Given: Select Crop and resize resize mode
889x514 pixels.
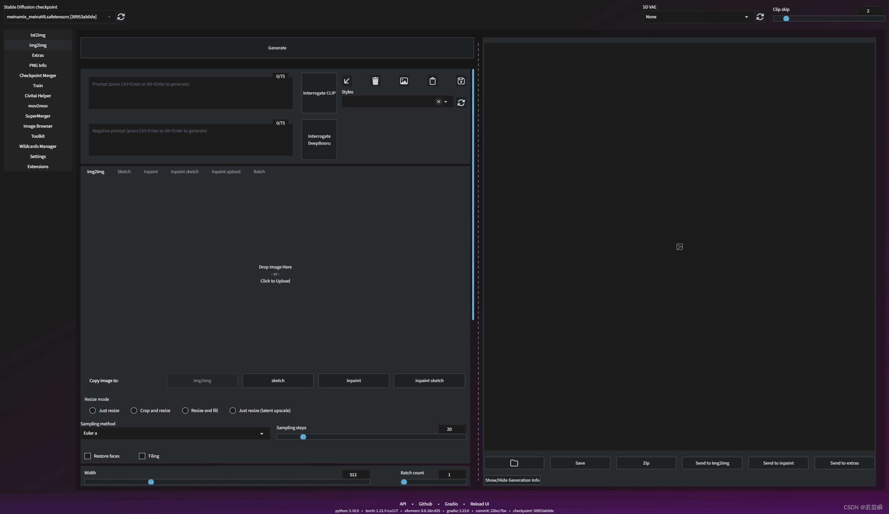Looking at the screenshot, I should (134, 410).
